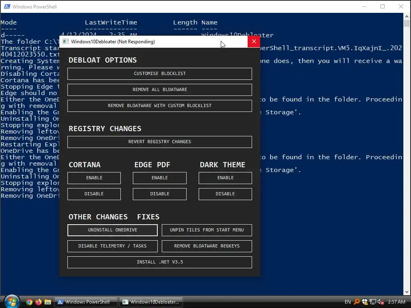Open the network tray icon

tap(373, 302)
